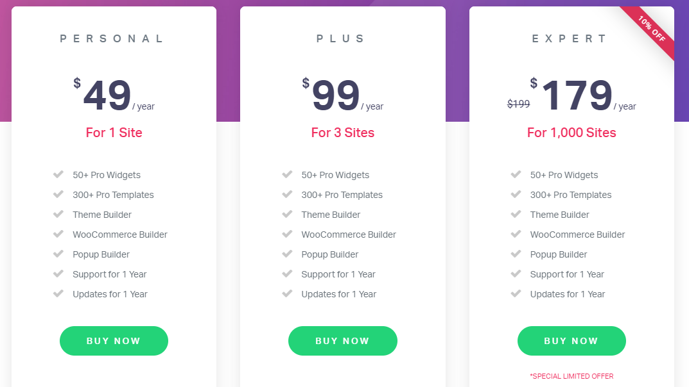The height and width of the screenshot is (387, 689).
Task: Select Buy Now for the Expert plan
Action: pos(571,341)
